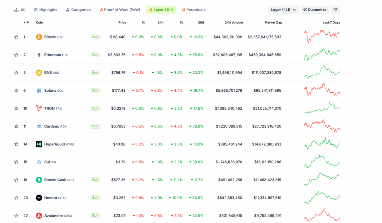This screenshot has height=223, width=382.
Task: Star the Hedera row
Action: pos(16,198)
